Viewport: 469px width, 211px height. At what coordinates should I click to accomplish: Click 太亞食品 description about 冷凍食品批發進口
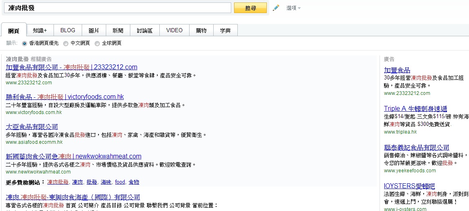(106, 135)
